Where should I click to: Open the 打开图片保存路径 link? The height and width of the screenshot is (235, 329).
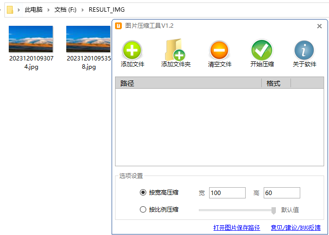point(237,228)
